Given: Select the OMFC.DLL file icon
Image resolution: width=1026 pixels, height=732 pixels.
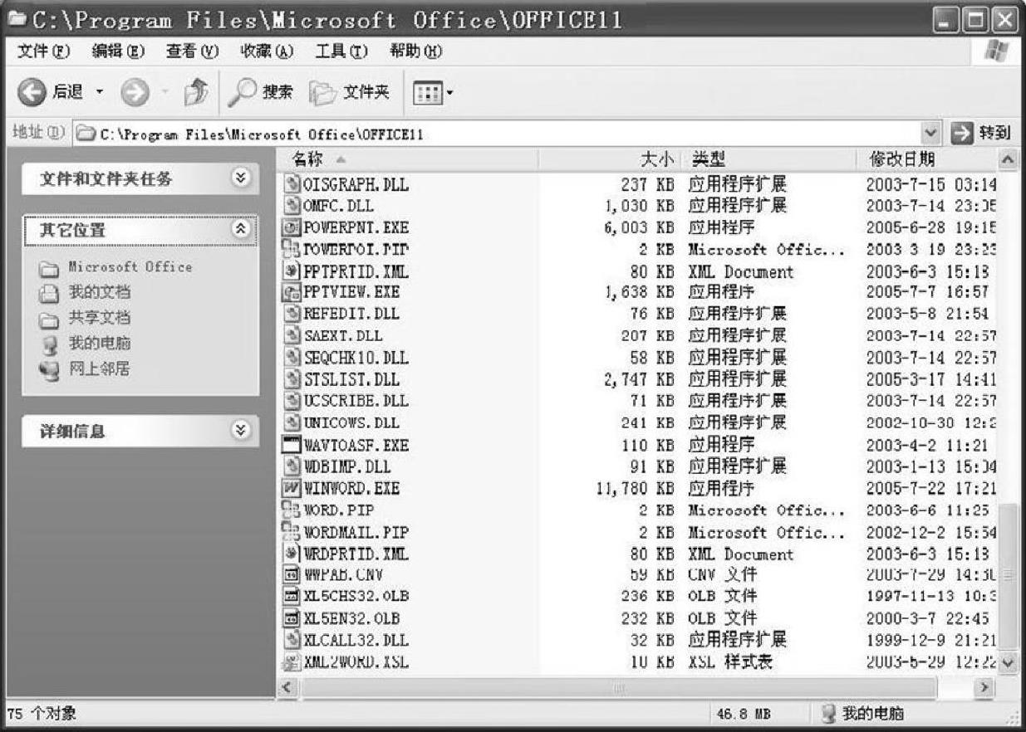Looking at the screenshot, I should point(292,206).
